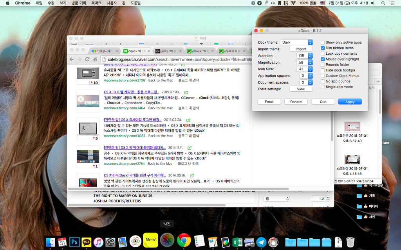Screen dimensions: 401x250
Task: Enable Show only active apps
Action: click(x=323, y=42)
